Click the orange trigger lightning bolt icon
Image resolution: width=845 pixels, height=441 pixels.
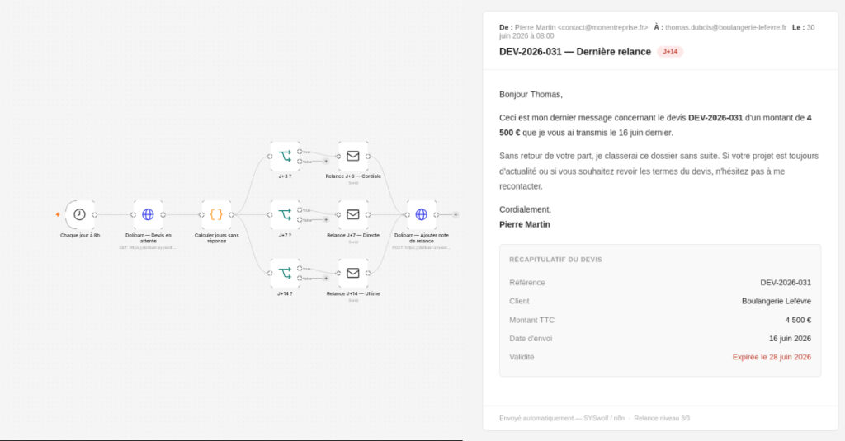click(x=58, y=215)
